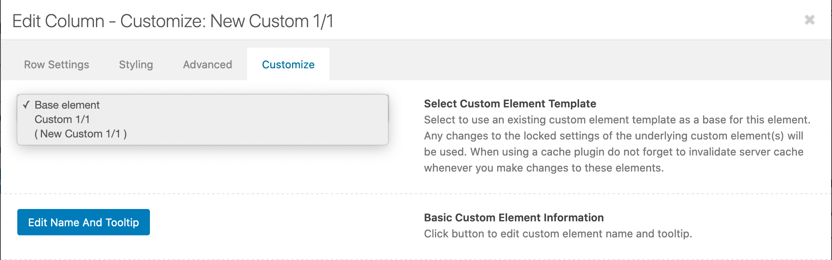Click the 'whenever you make changes' line

(544, 168)
